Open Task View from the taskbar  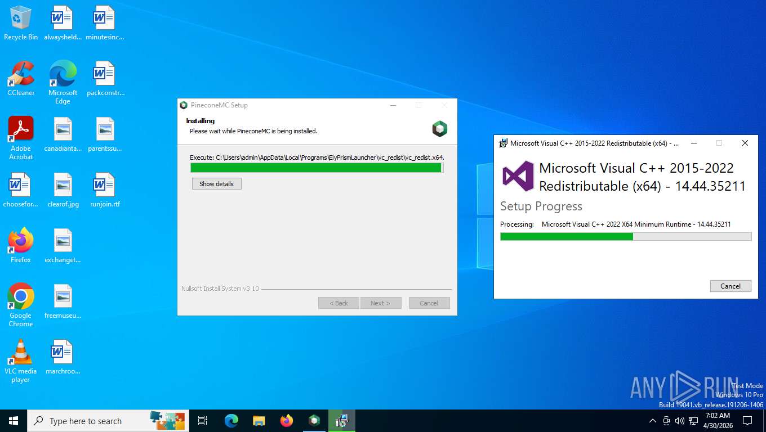[203, 421]
